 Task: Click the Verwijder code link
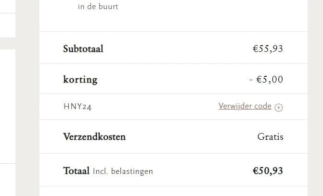[x=245, y=106]
